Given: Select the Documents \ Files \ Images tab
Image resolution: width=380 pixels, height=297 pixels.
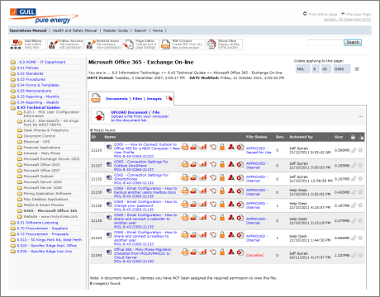Looking at the screenshot, I should click(x=134, y=98).
